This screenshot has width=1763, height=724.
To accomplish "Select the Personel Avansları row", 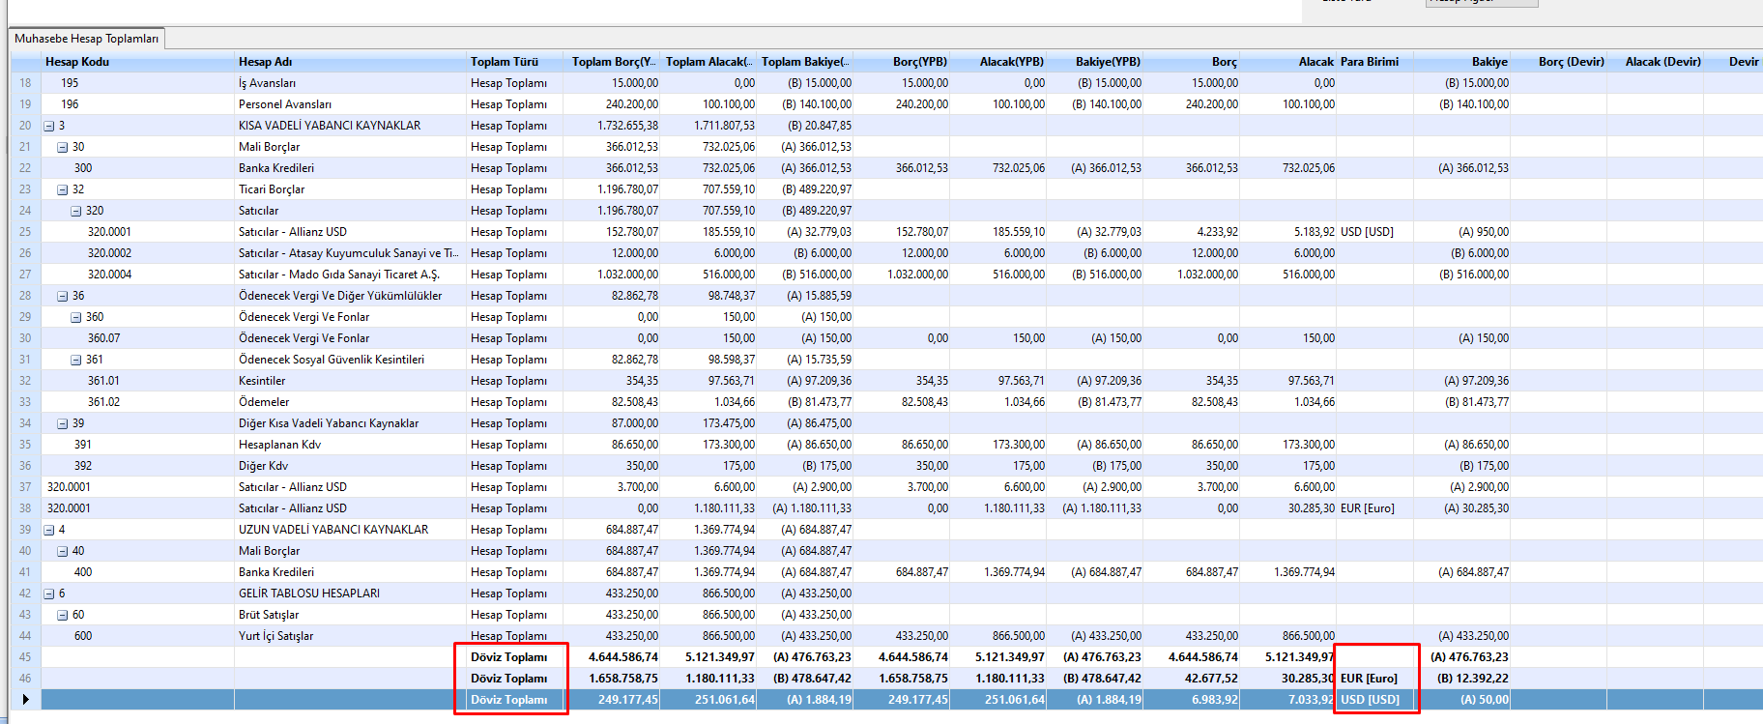I will pyautogui.click(x=285, y=104).
